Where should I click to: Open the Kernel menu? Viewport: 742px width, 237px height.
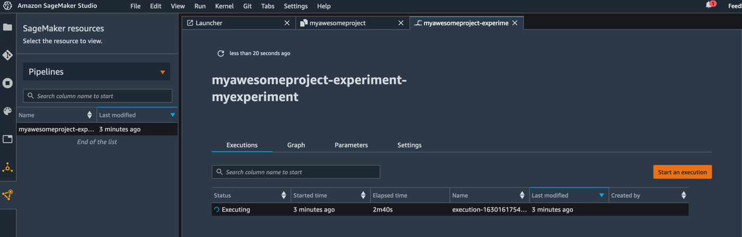click(224, 6)
